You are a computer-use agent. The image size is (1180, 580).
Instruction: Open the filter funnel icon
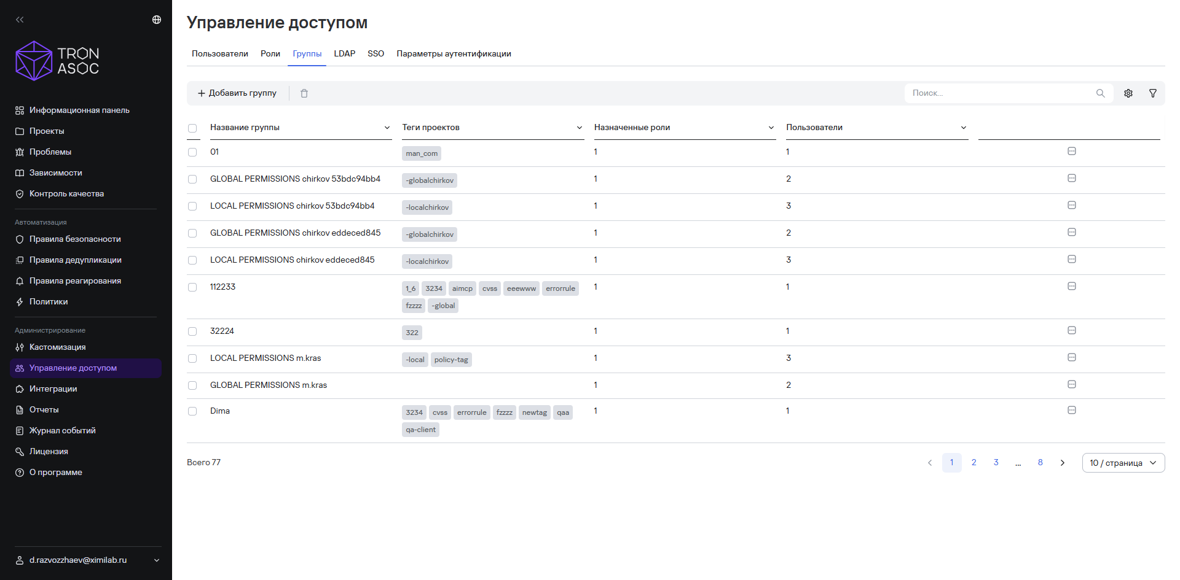[1153, 93]
